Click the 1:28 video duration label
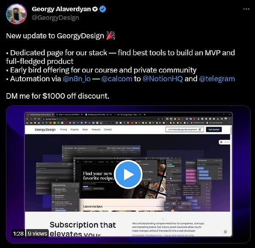This screenshot has height=248, width=255. [x=18, y=234]
